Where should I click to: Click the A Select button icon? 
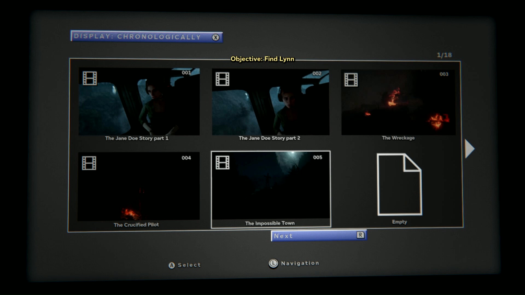172,265
